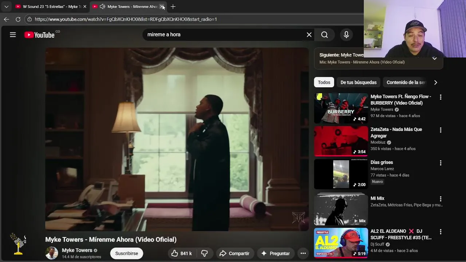Image resolution: width=466 pixels, height=262 pixels.
Task: Click Dj Scuff channel name
Action: pos(377,244)
